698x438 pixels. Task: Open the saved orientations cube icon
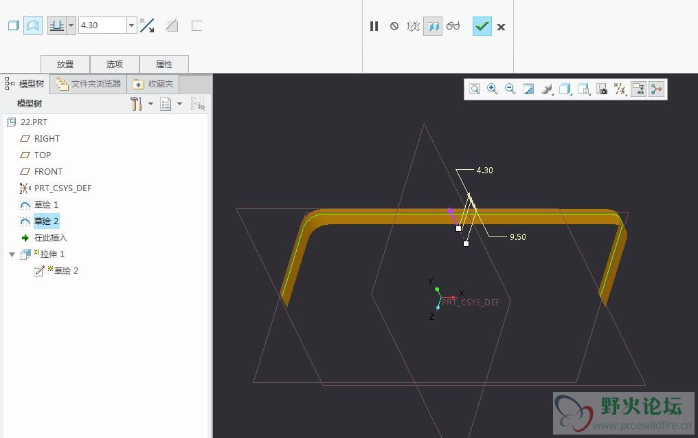click(x=565, y=89)
